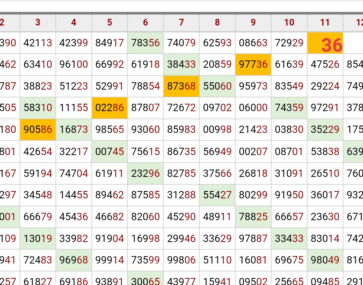This screenshot has width=363, height=285.
Task: Click green cell 38433
Action: [x=182, y=64]
